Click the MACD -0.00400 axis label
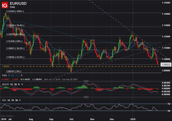172x121 pixels. [166, 94]
